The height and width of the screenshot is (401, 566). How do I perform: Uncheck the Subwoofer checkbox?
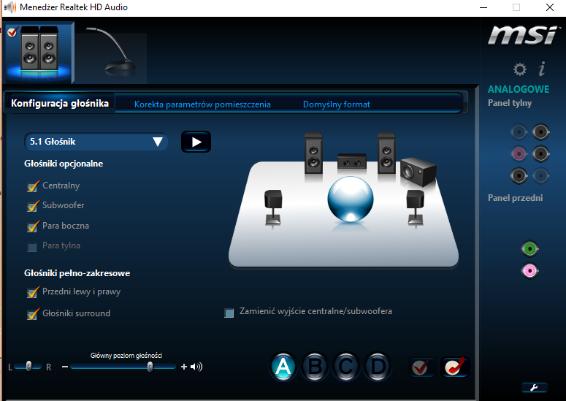[x=32, y=206]
